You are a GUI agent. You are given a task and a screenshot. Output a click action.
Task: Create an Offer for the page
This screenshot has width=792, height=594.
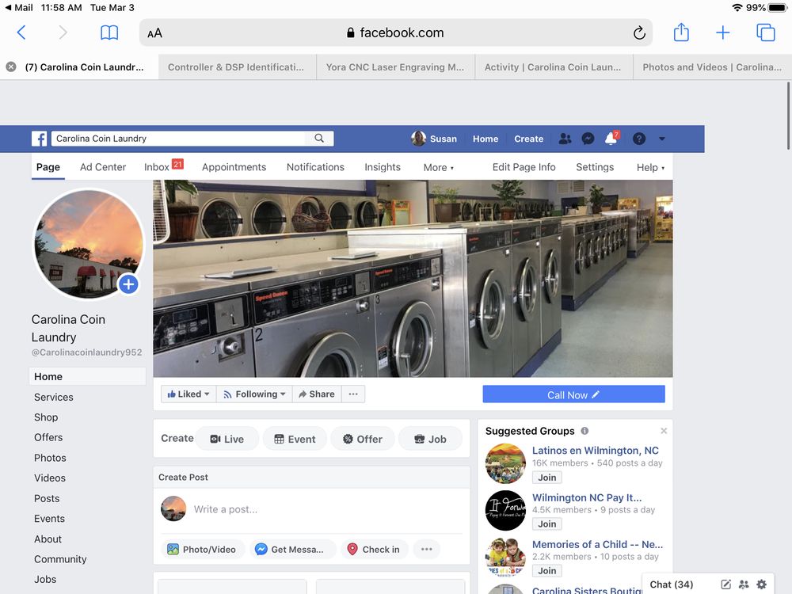click(x=363, y=438)
